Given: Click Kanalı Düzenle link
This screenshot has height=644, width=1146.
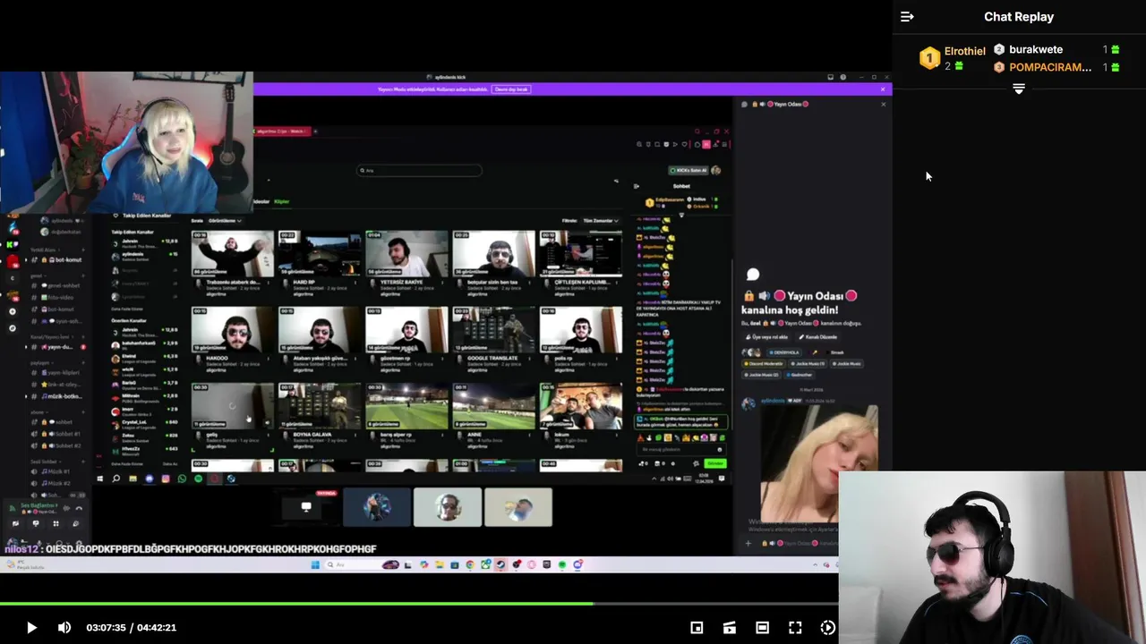Looking at the screenshot, I should [818, 337].
